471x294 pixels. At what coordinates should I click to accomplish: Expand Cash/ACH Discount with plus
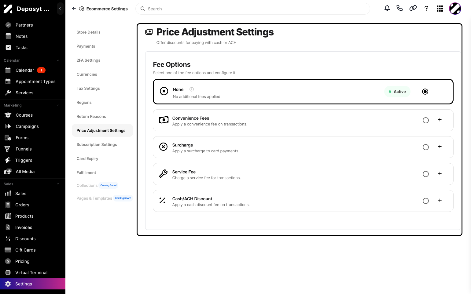440,201
